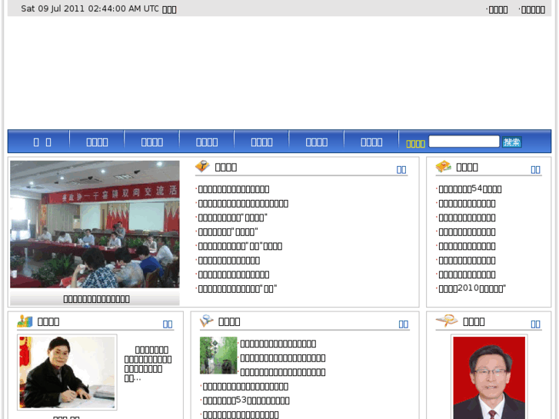Click the orange magnifier icon above red portrait
The image size is (559, 419).
pos(447,321)
